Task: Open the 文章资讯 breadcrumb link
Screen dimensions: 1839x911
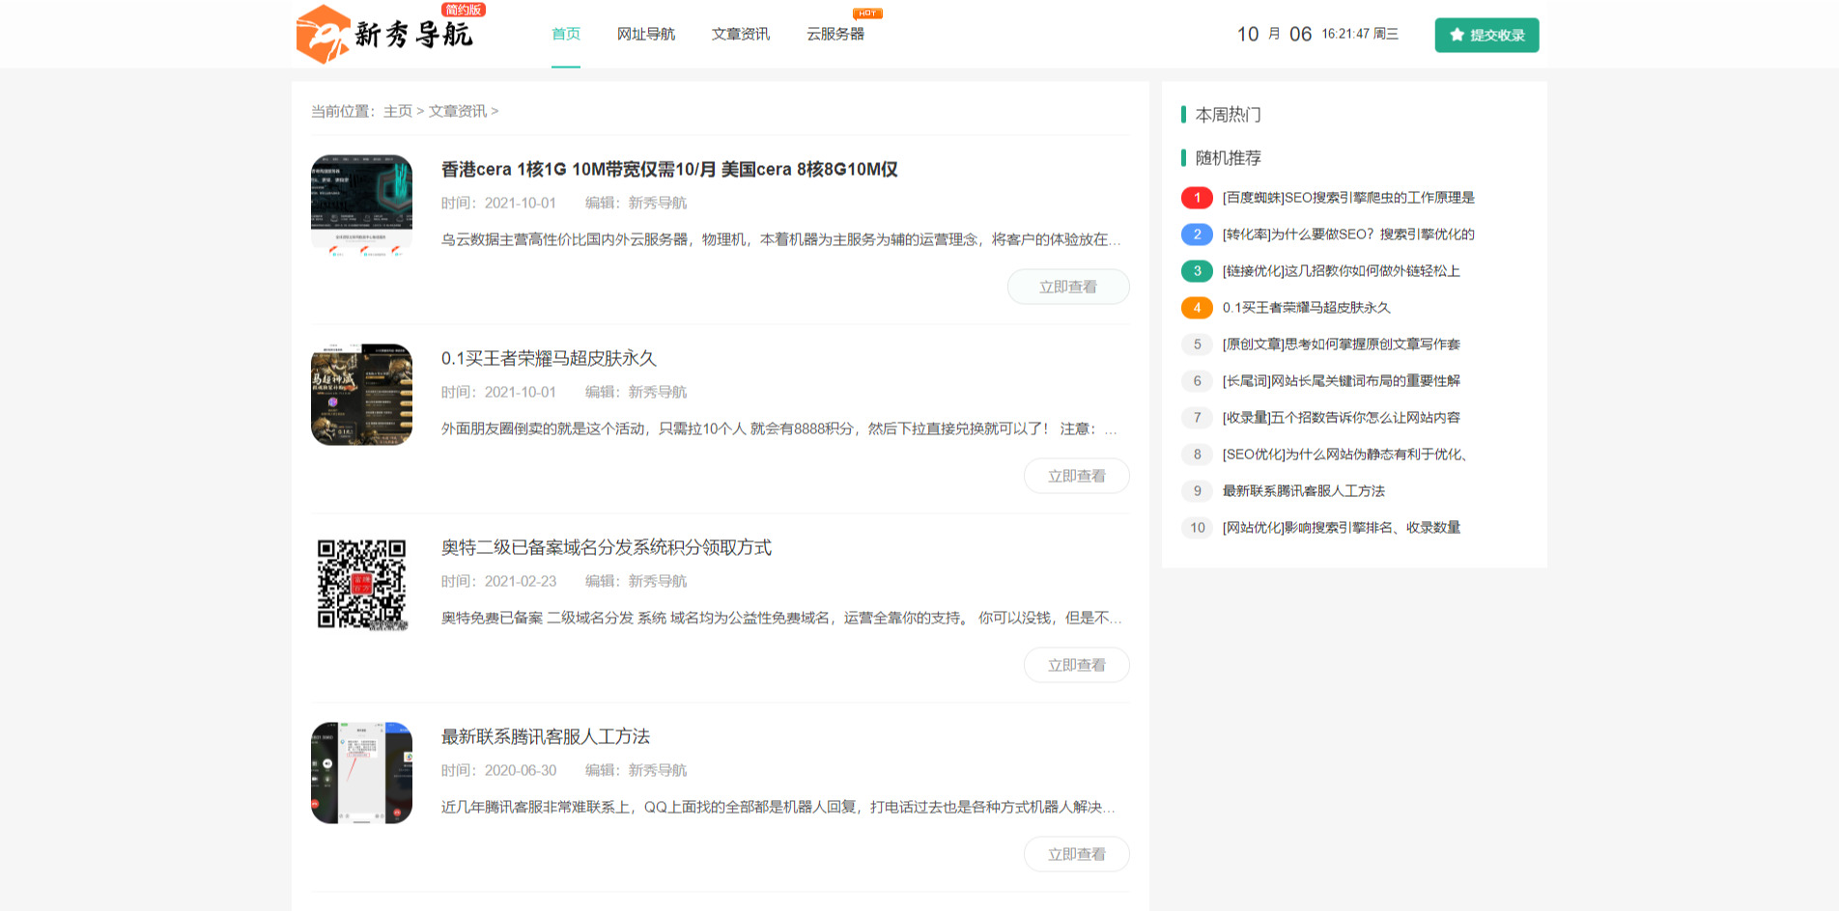Action: tap(458, 111)
